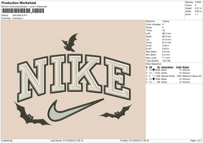Click the Natural White swatch beside 1436
Viewport: 203px width, 143px height.
coord(154,76)
